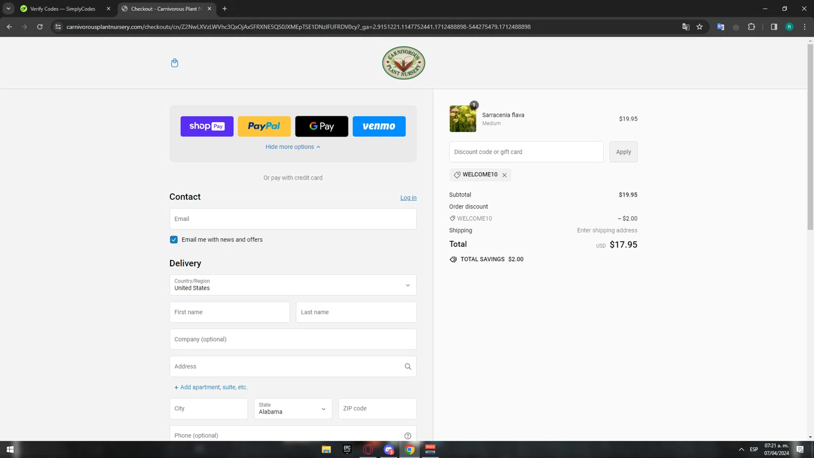This screenshot has width=814, height=458.
Task: Click the Log in link
Action: pyautogui.click(x=408, y=198)
